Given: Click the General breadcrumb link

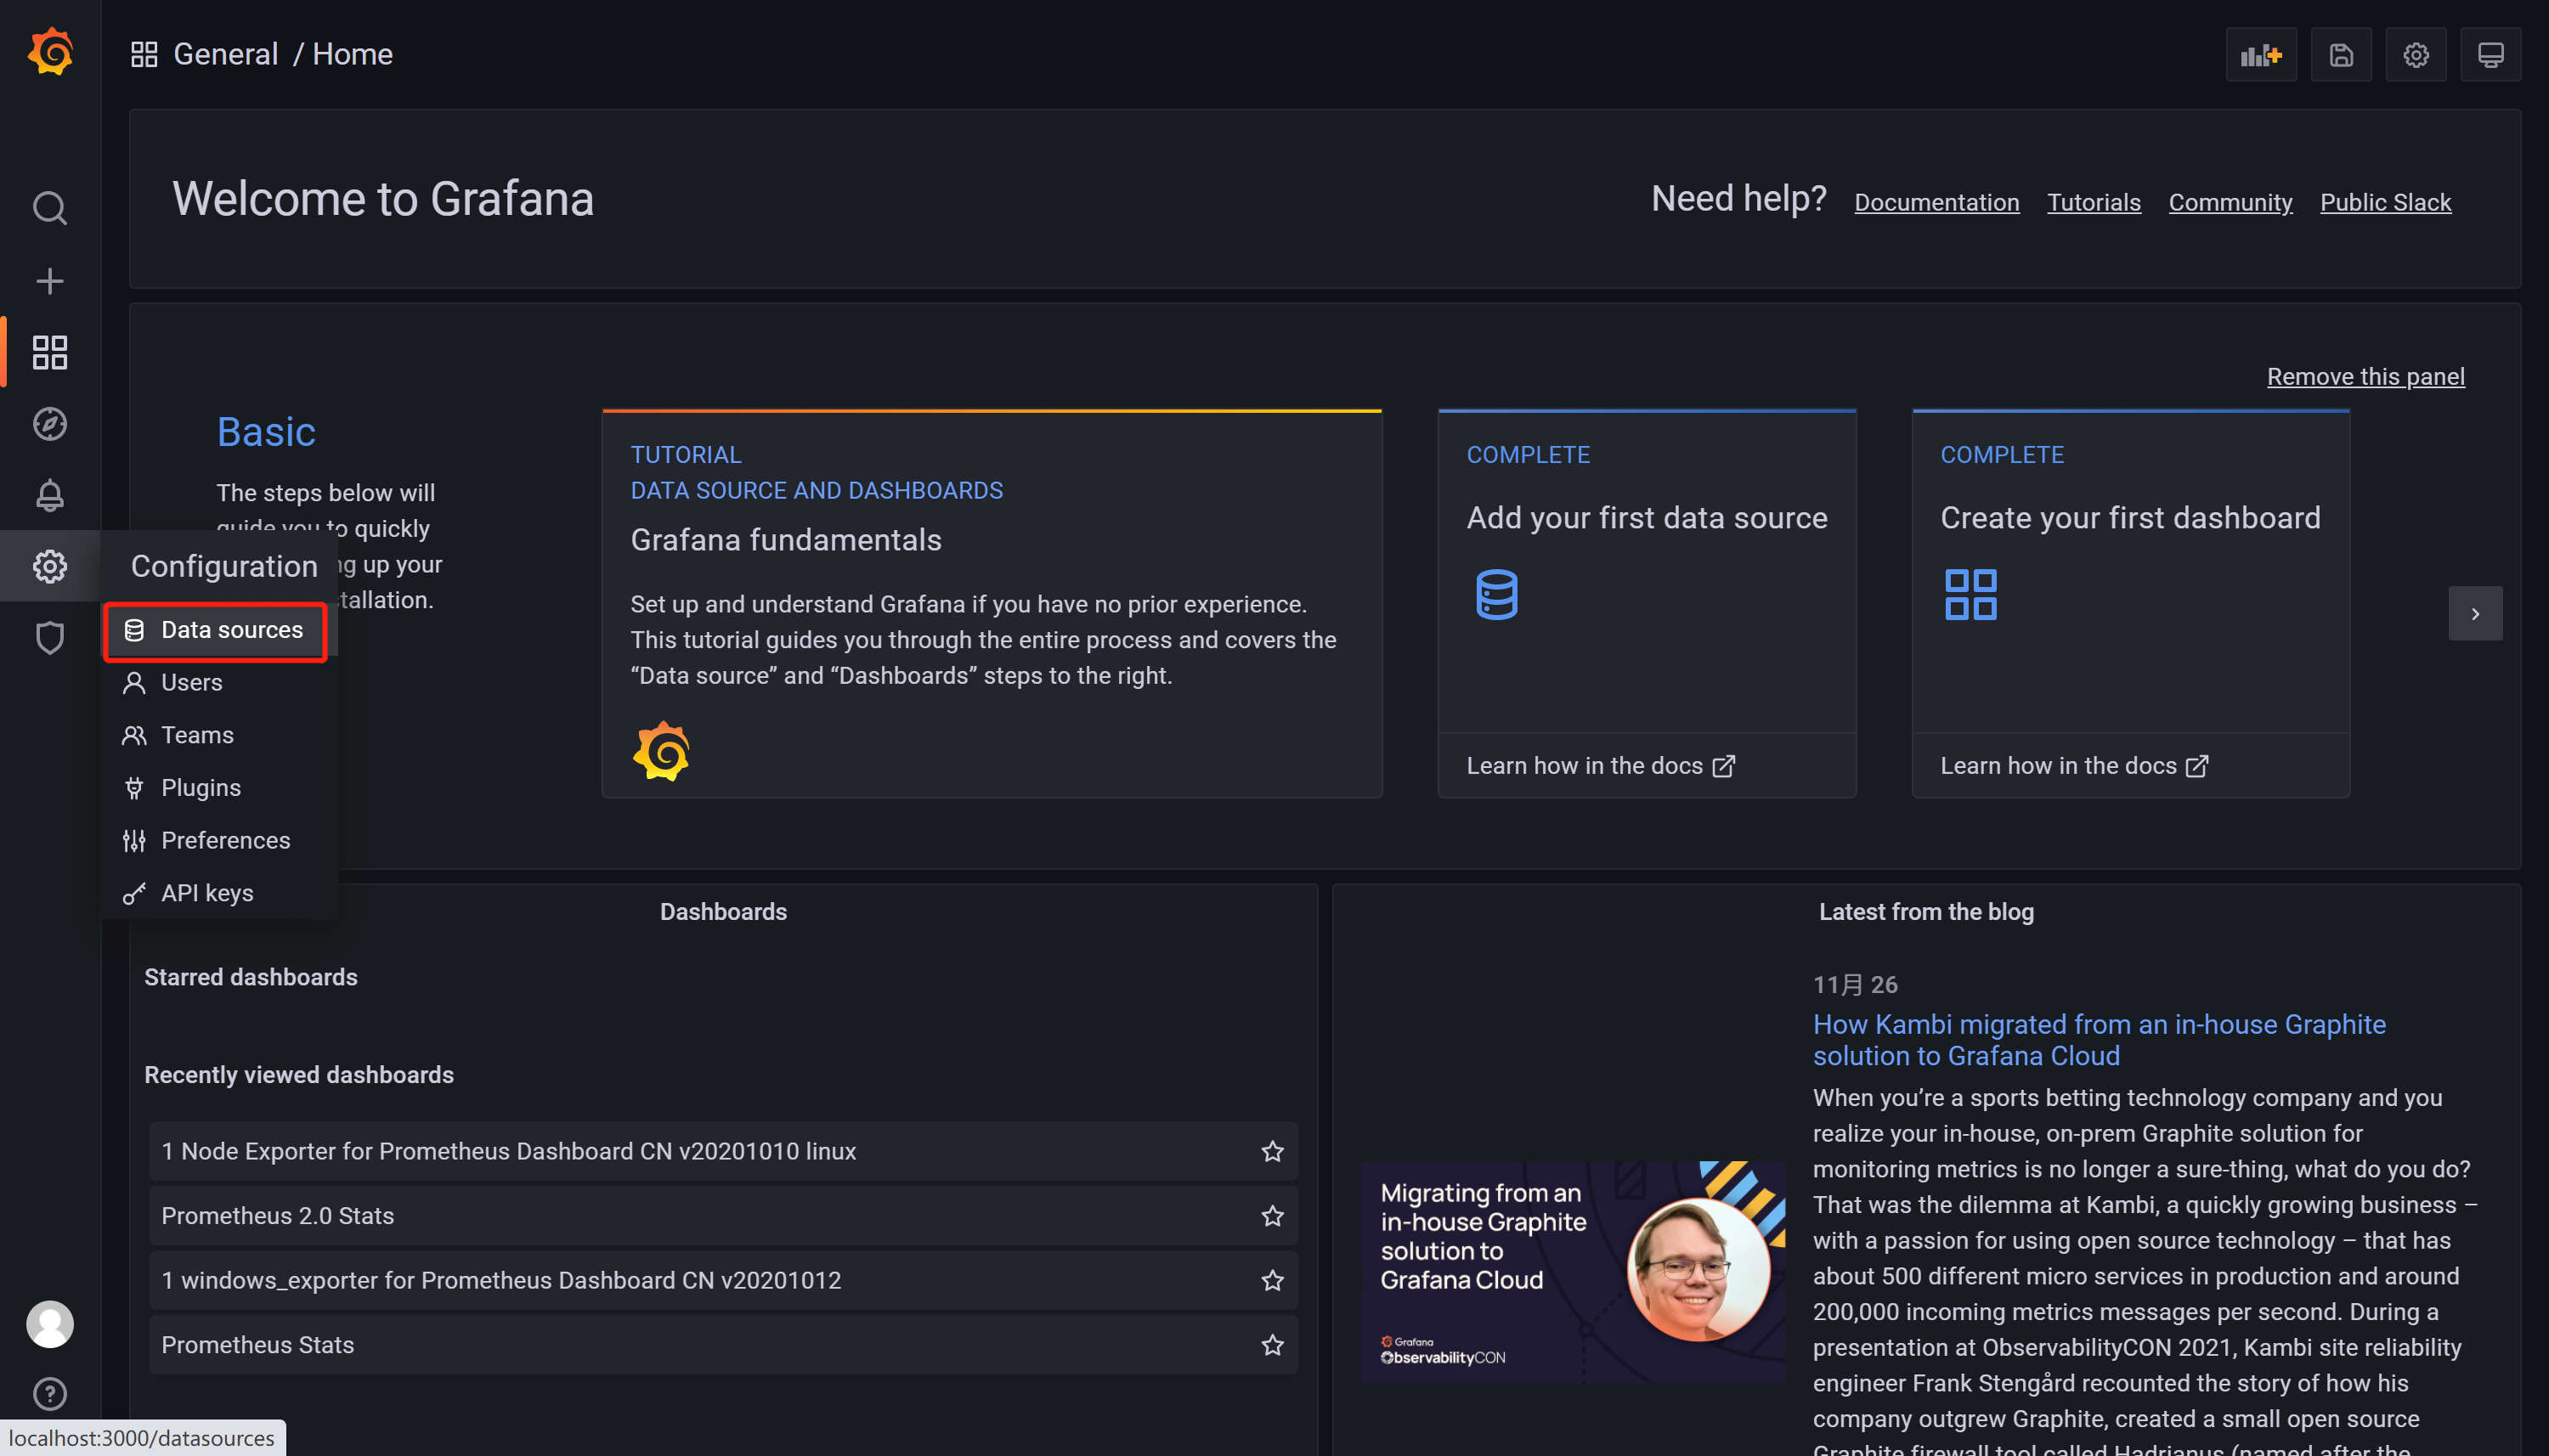Looking at the screenshot, I should click(226, 54).
